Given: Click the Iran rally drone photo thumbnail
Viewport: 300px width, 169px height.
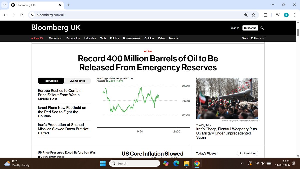Looking at the screenshot, I should tap(227, 98).
